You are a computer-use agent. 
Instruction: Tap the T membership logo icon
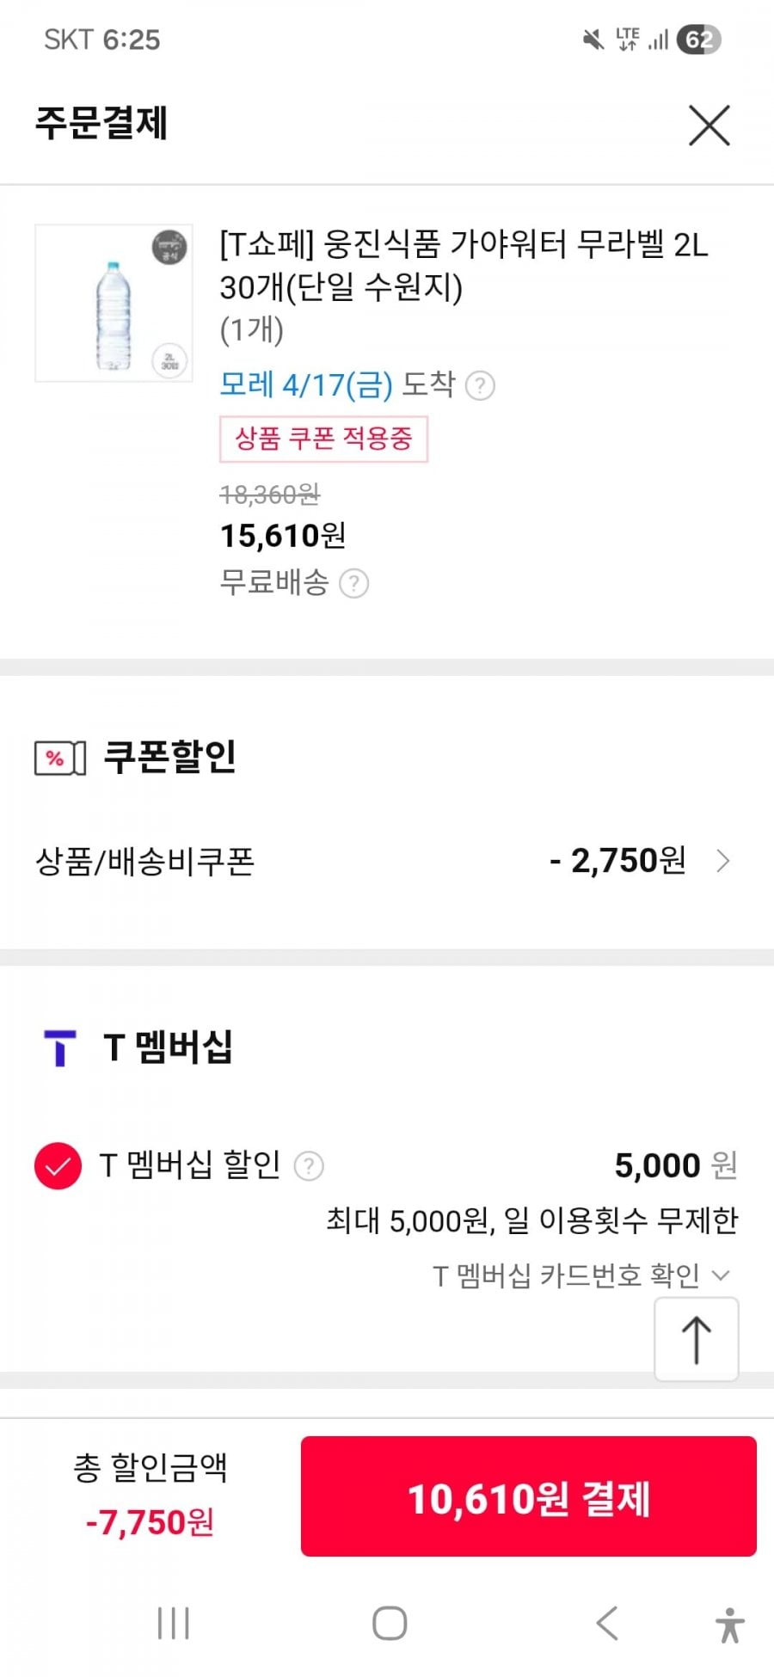[x=59, y=1047]
